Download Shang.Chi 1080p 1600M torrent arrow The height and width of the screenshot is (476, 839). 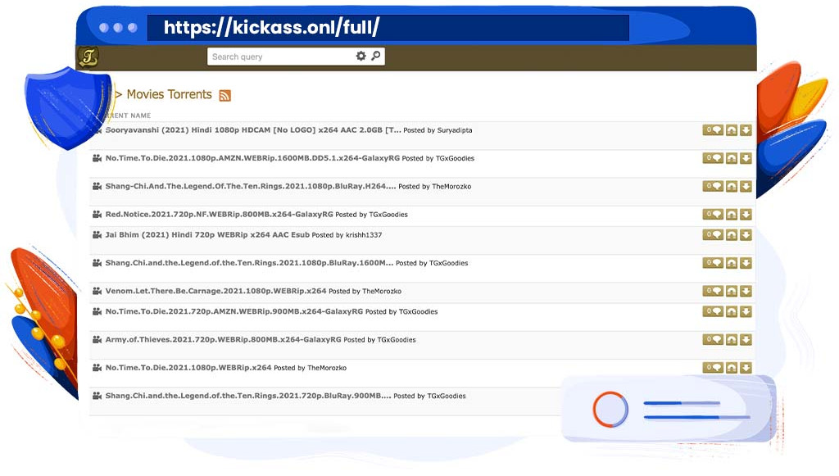pyautogui.click(x=746, y=263)
